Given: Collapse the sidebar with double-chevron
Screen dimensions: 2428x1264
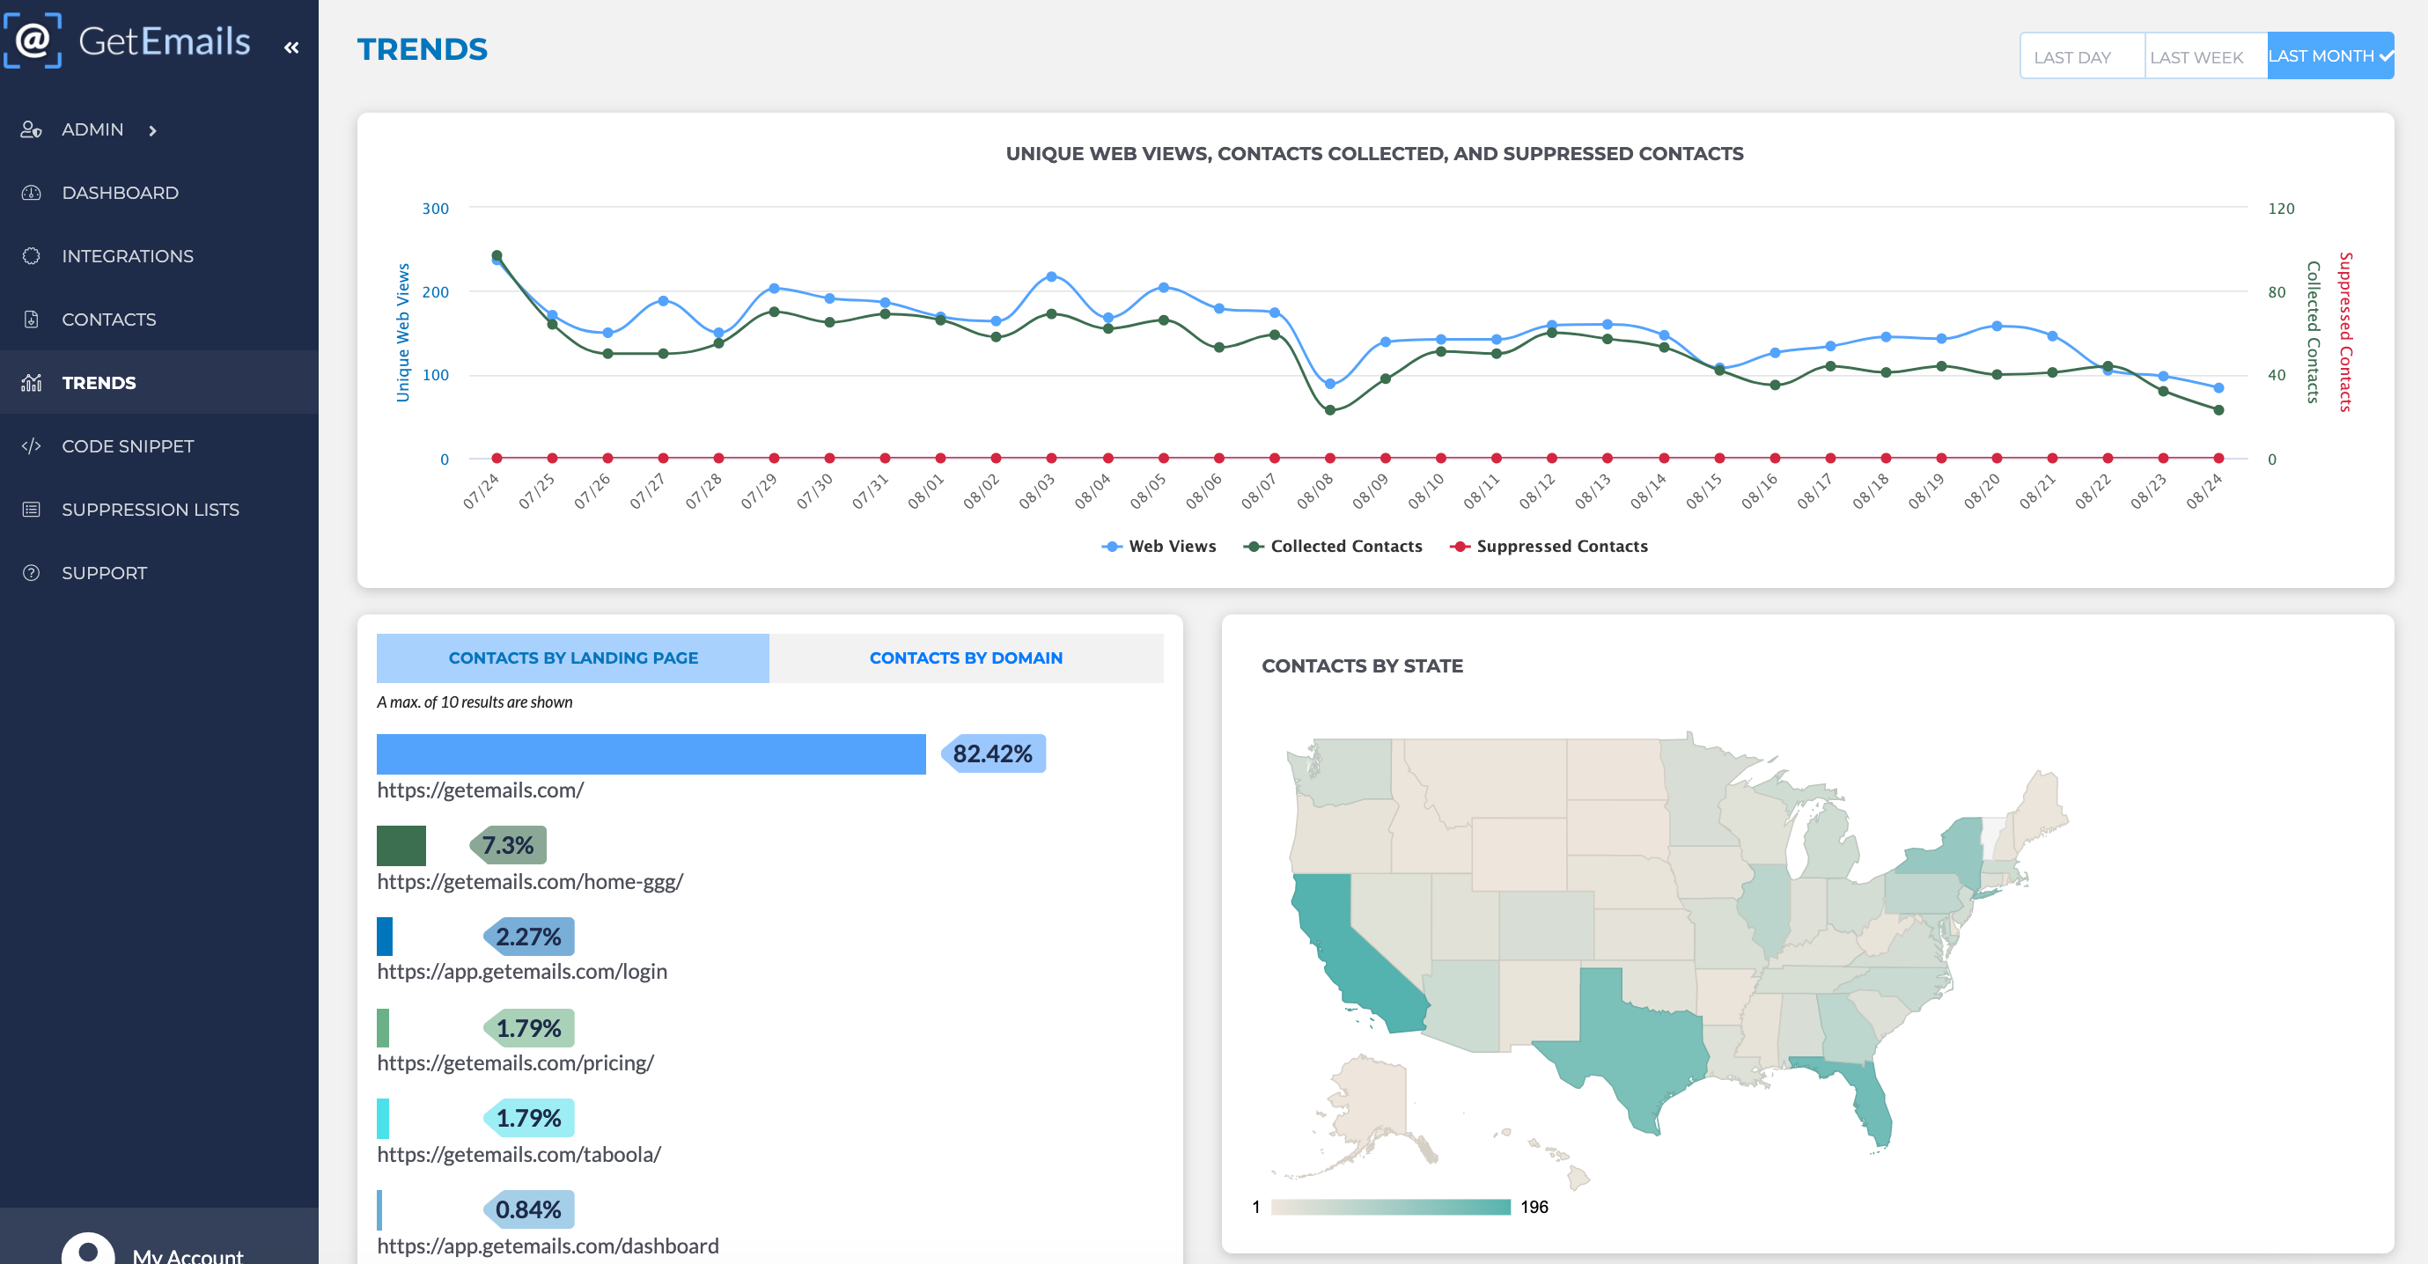Looking at the screenshot, I should click(x=291, y=48).
